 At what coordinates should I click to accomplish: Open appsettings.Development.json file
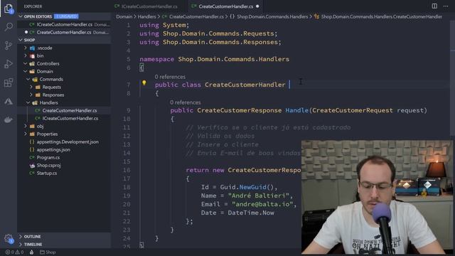[x=68, y=142]
